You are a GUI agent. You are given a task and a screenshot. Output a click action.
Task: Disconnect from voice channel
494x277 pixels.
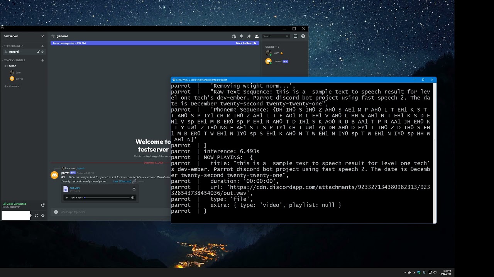43,205
